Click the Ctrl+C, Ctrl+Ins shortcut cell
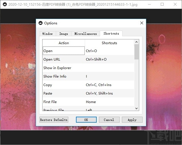This screenshot has height=145, width=182. coord(109,85)
